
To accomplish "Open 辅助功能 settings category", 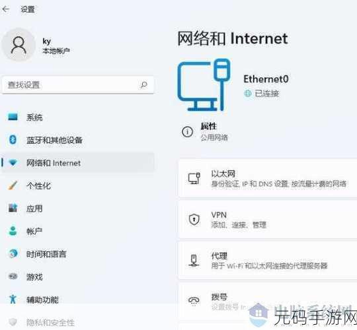I will (x=78, y=300).
